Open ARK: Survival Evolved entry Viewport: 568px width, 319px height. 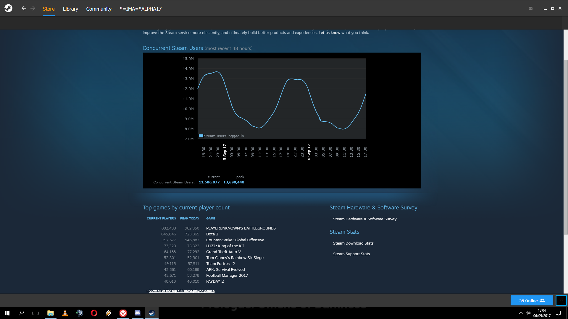[x=225, y=269]
